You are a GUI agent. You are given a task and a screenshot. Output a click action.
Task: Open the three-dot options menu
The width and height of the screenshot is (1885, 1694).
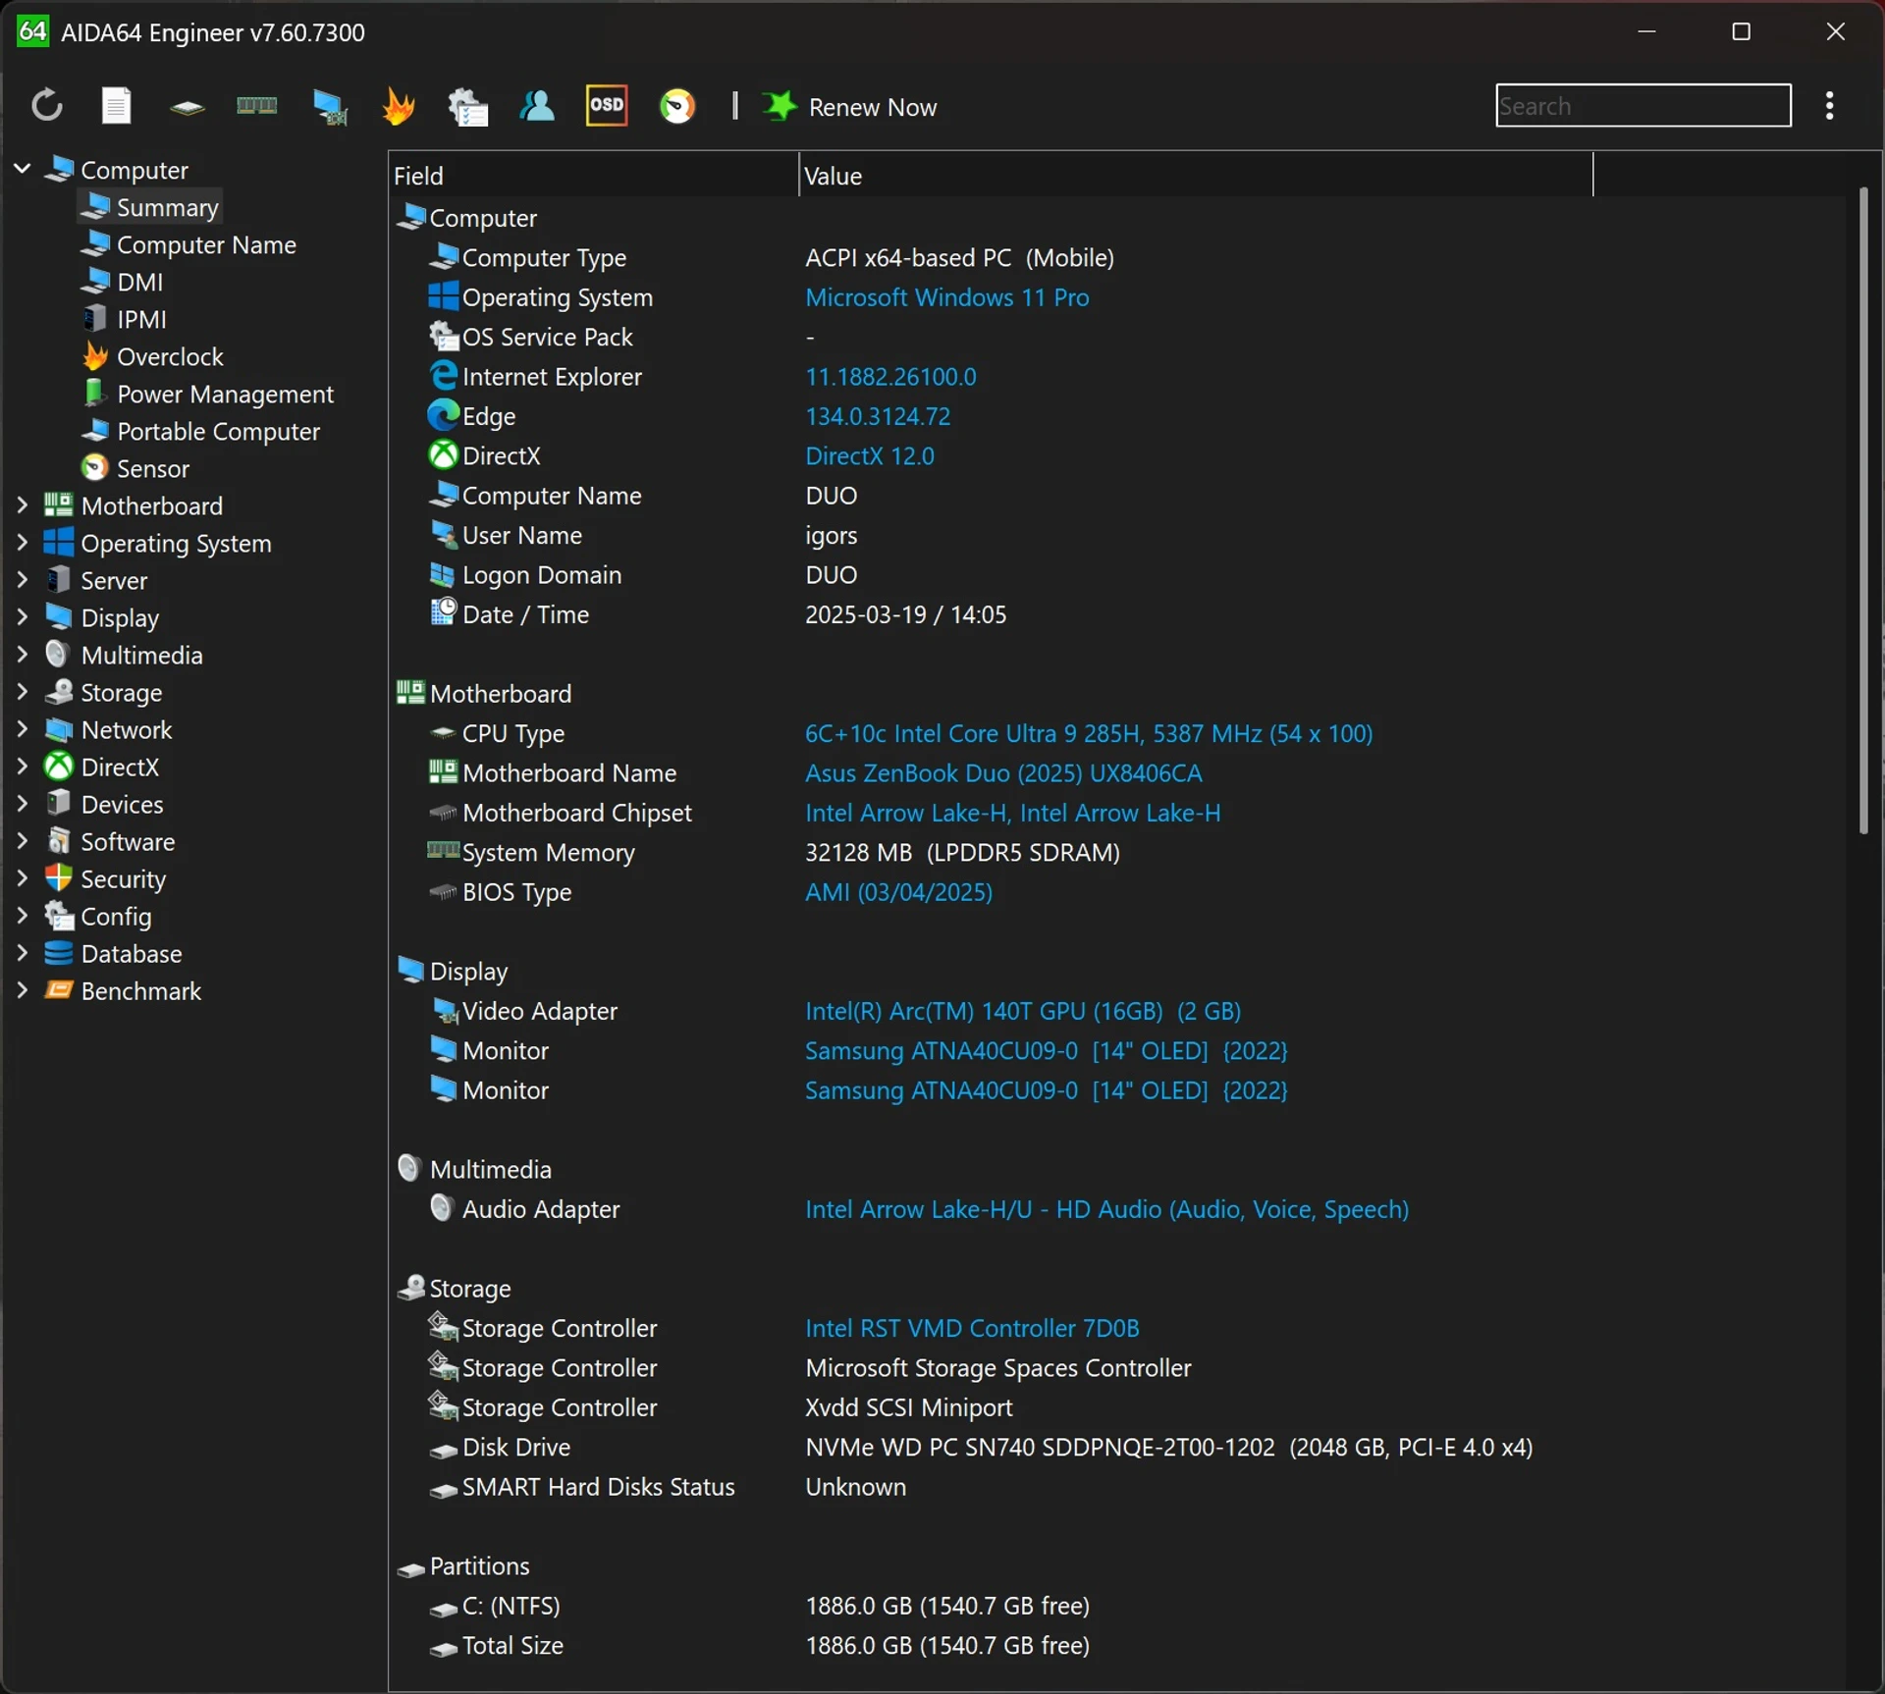(1829, 106)
